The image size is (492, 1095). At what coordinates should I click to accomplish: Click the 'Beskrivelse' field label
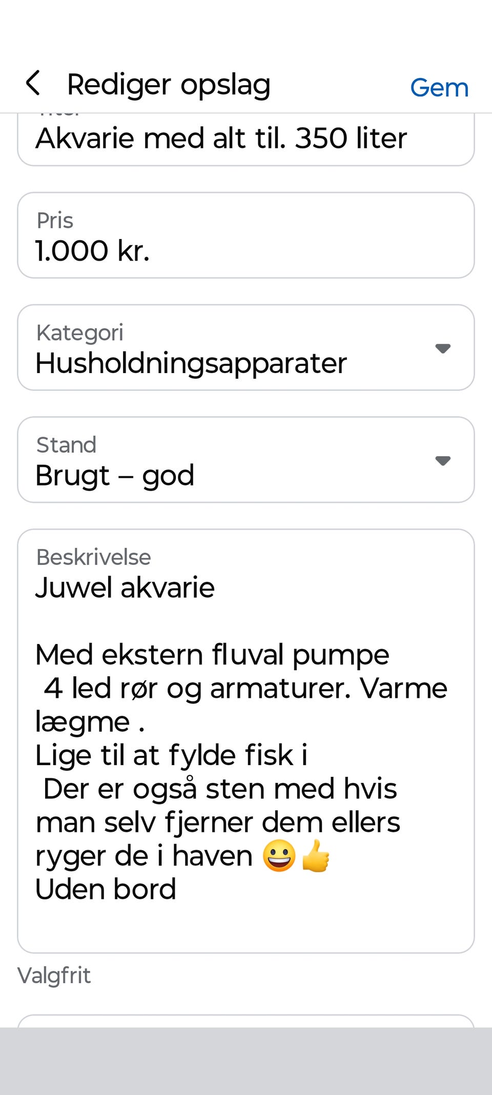tap(94, 557)
